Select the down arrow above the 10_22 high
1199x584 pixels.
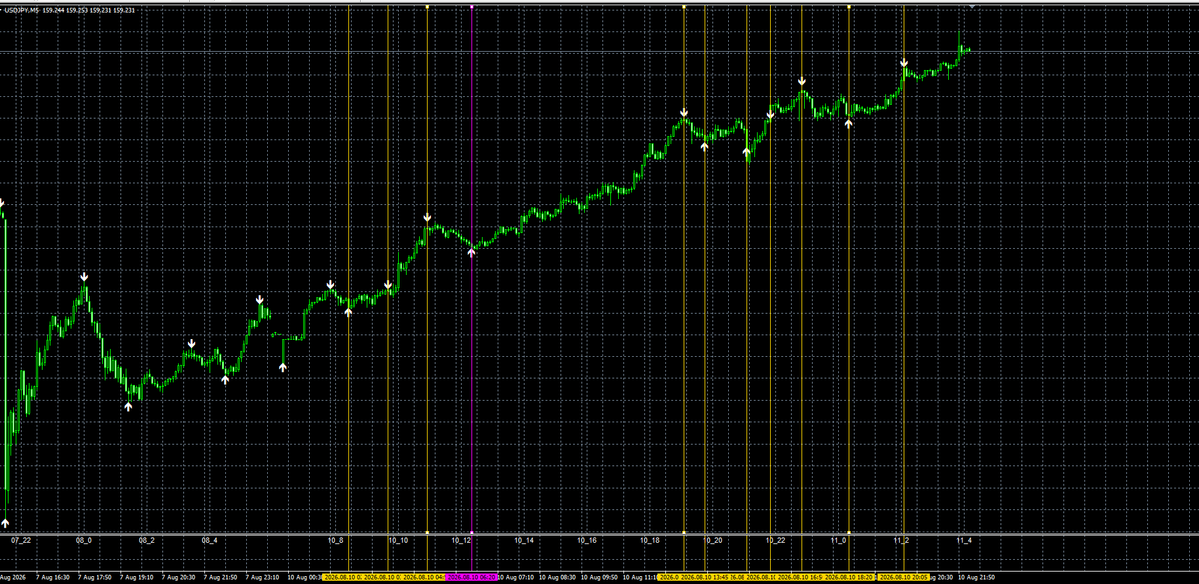[x=802, y=81]
